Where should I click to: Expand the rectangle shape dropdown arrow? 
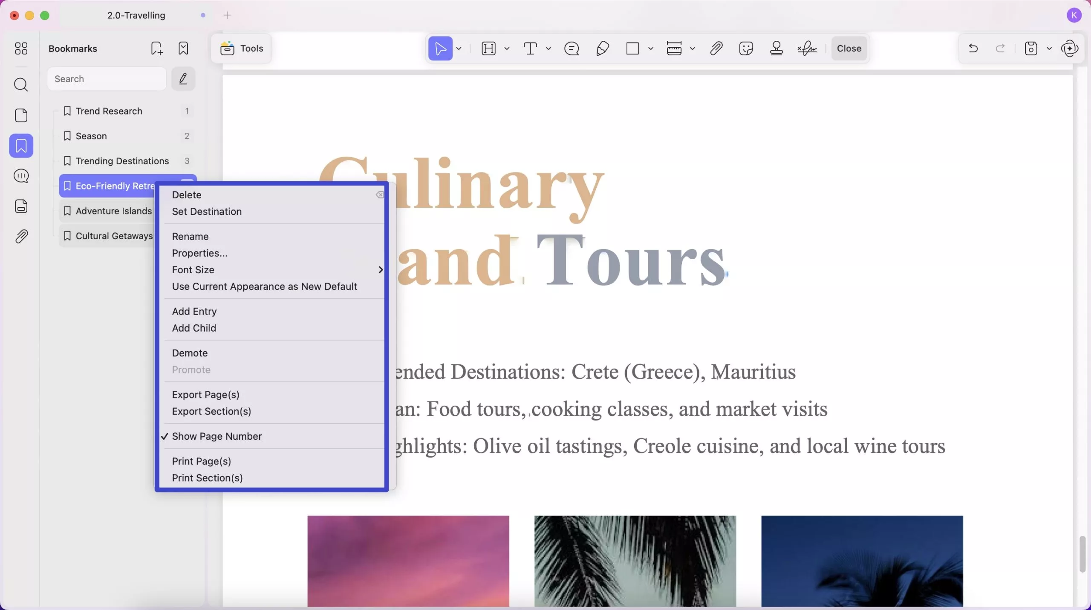tap(651, 49)
